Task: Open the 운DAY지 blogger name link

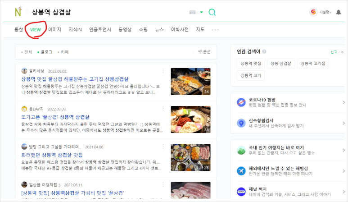Action: click(36, 109)
